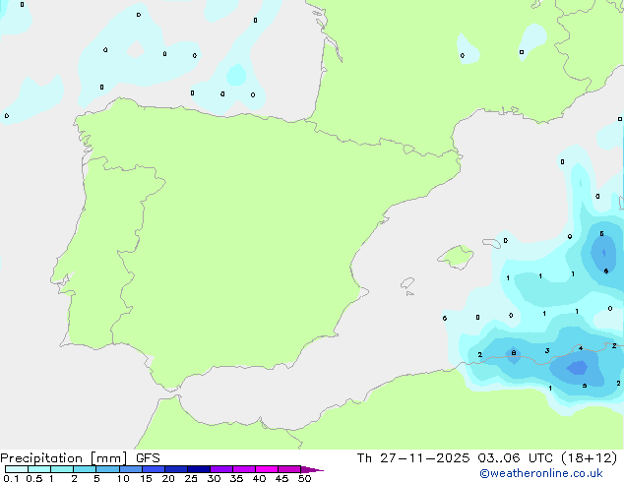
Task: Click the above-50 mm arrow tip of legend
Action: [312, 469]
